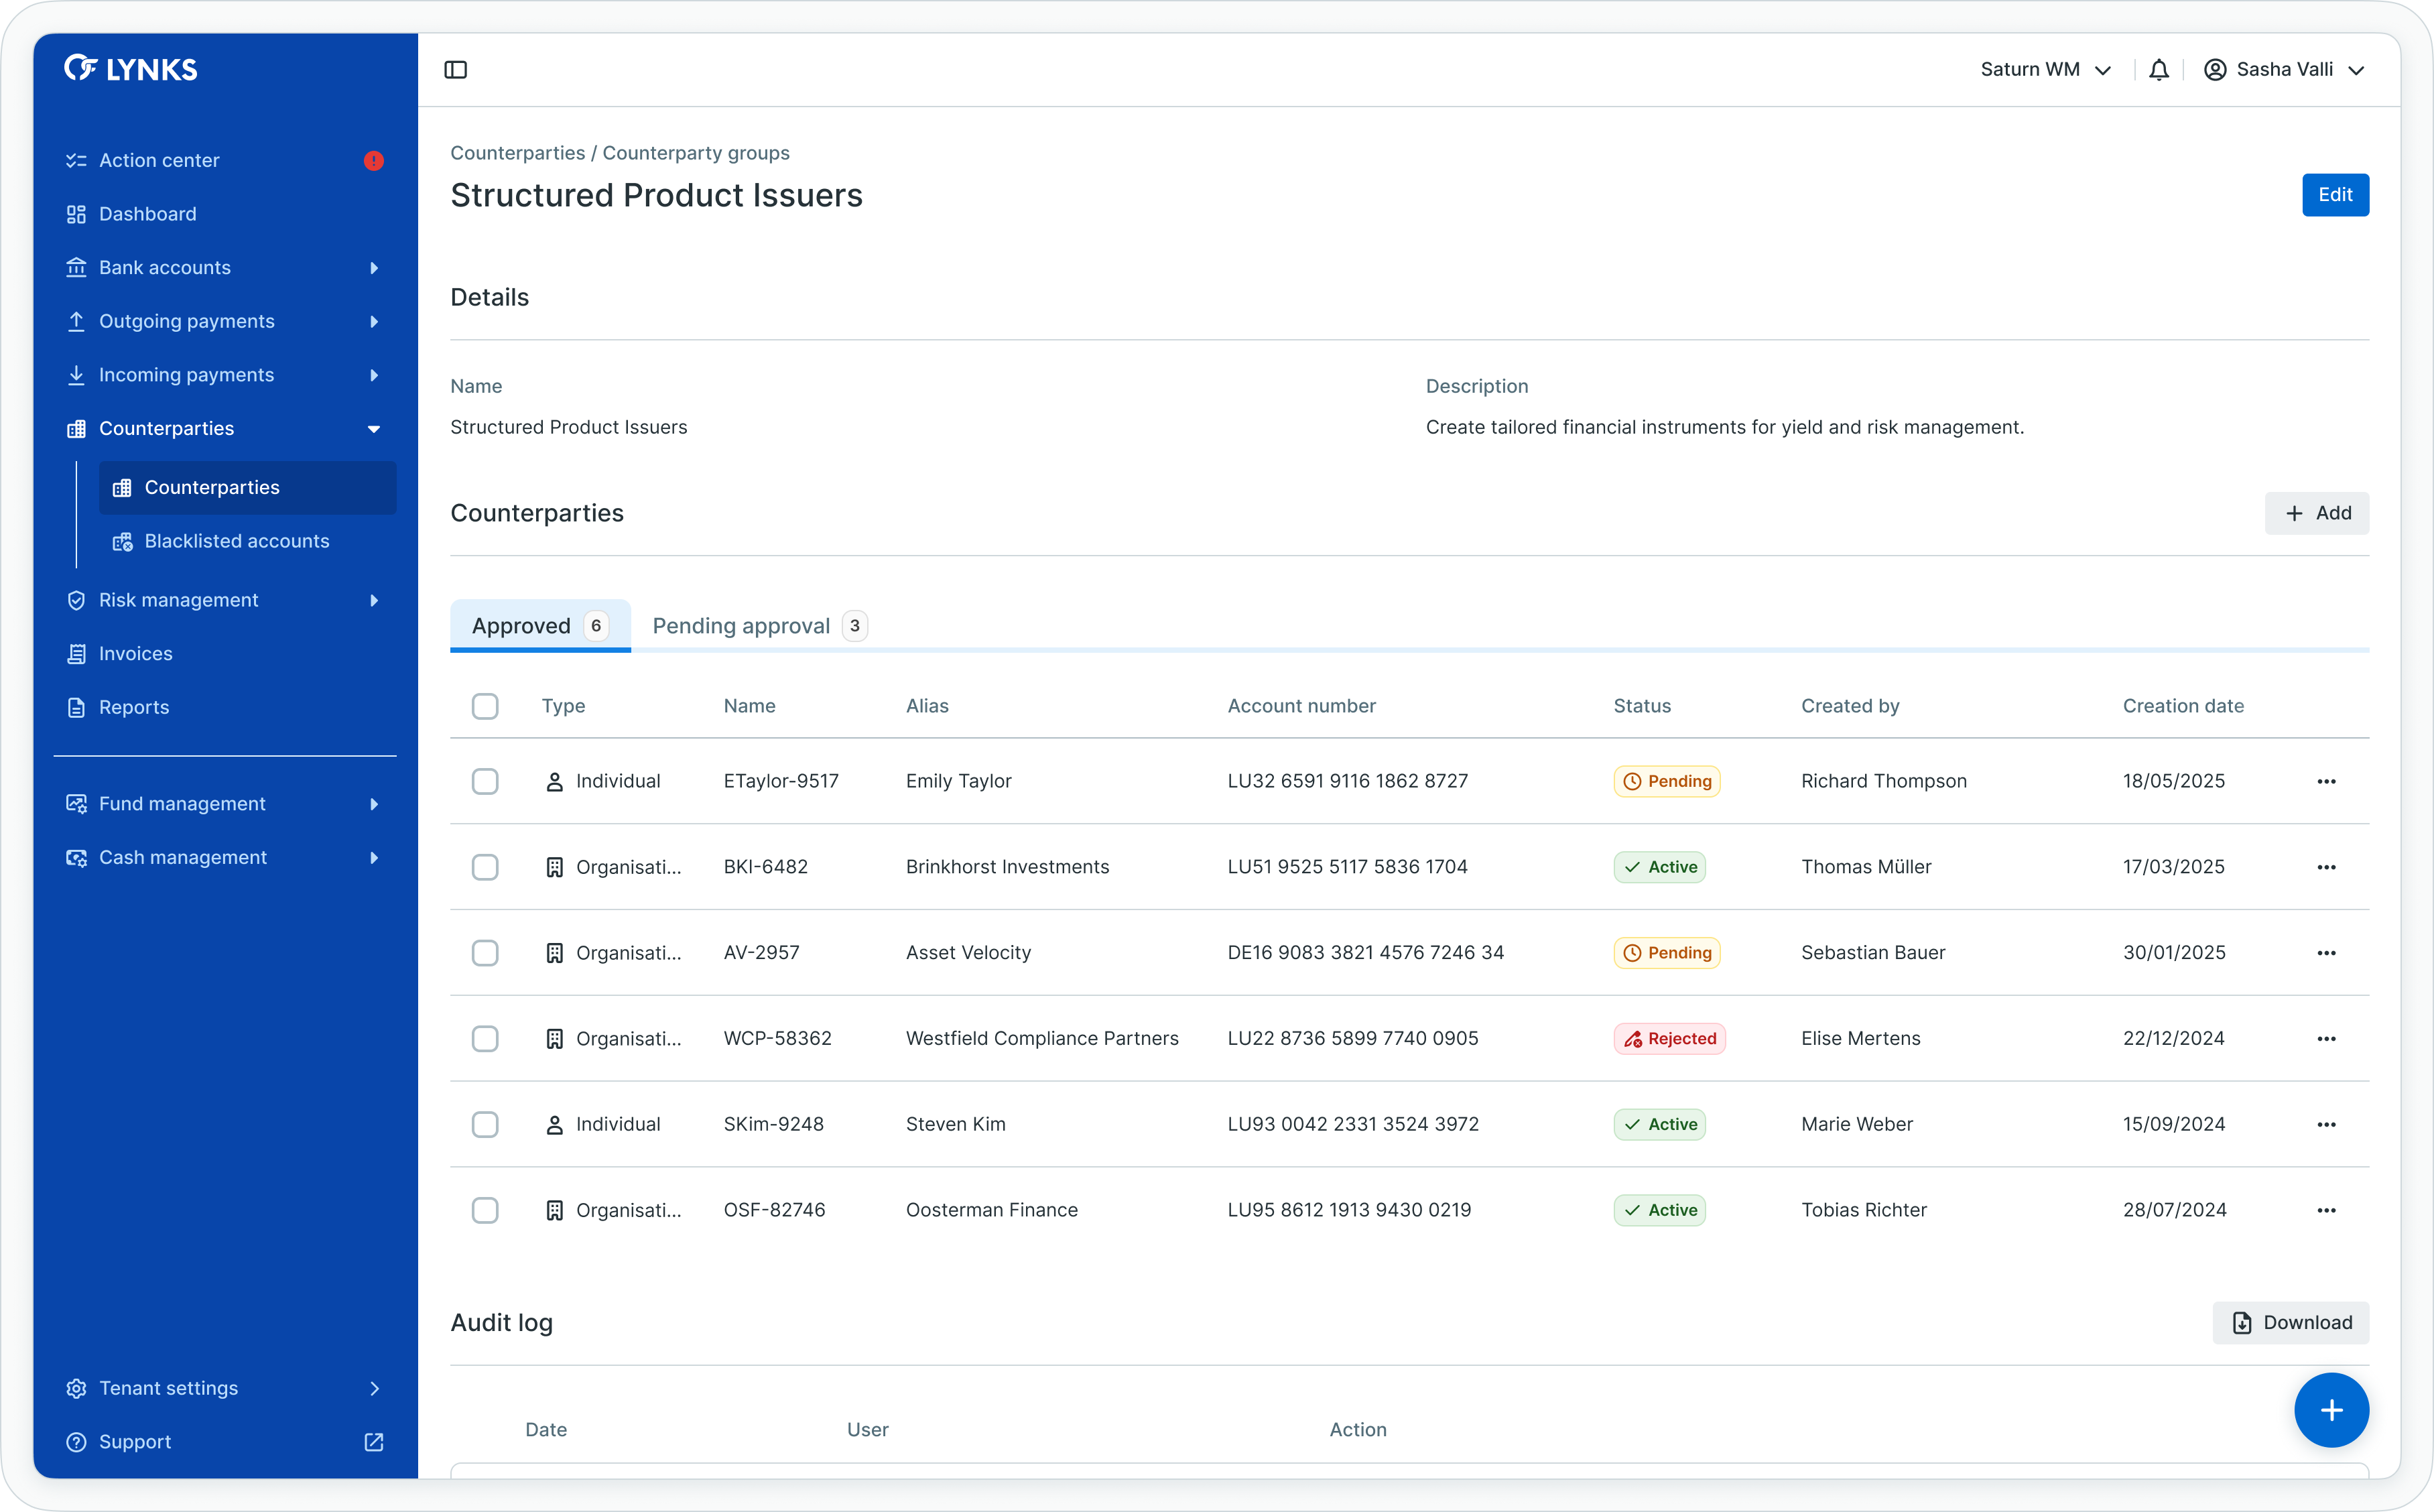Image resolution: width=2434 pixels, height=1512 pixels.
Task: Open the notifications bell
Action: pos(2159,70)
